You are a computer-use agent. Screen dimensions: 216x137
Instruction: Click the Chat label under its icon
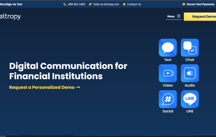point(190,60)
